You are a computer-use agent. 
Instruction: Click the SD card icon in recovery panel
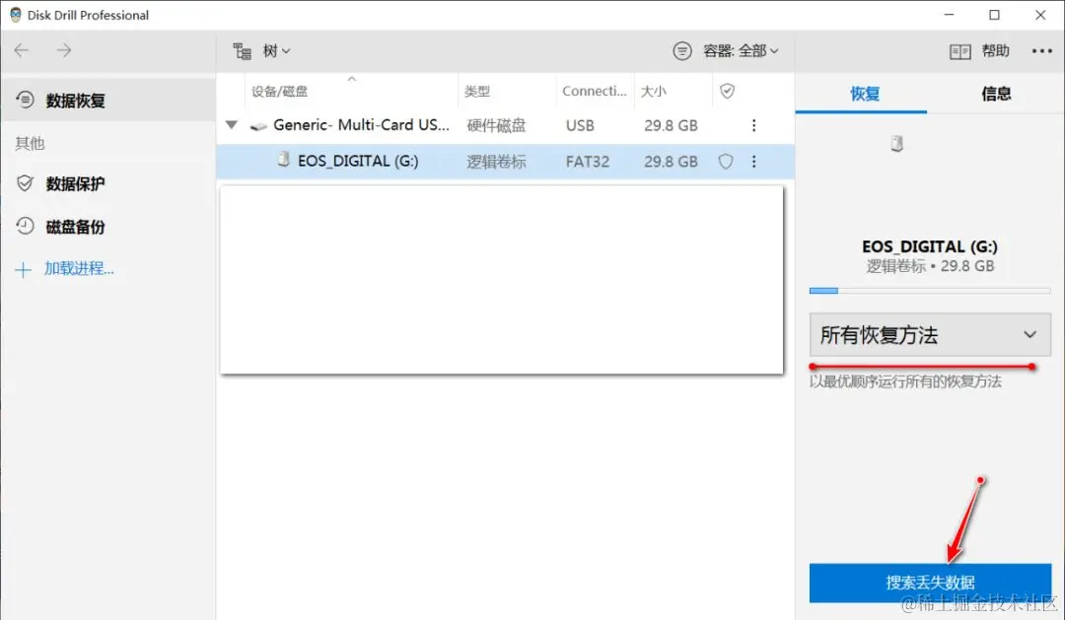pyautogui.click(x=897, y=143)
